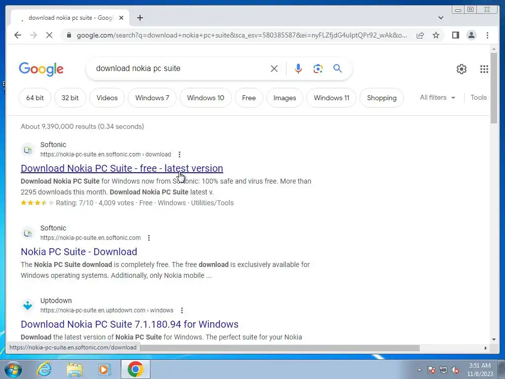Screen dimensions: 505x379
Task: Apply the Windows 10 filter chip
Action: [x=206, y=98]
